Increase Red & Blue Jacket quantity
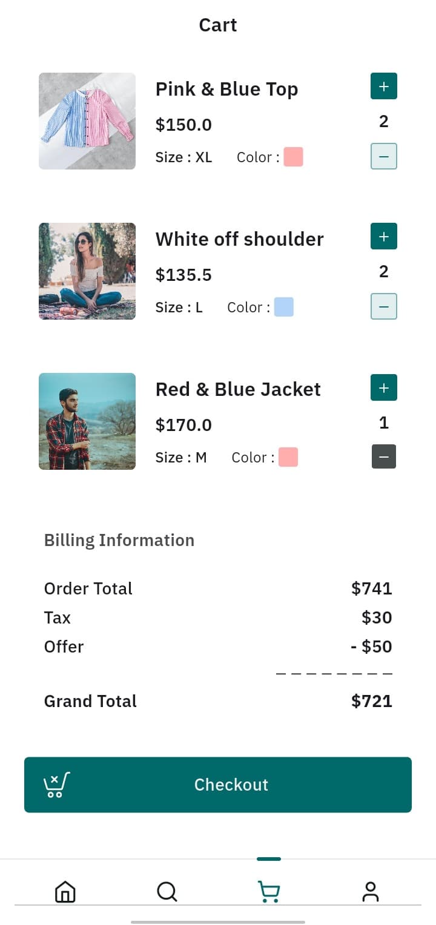 pos(383,387)
